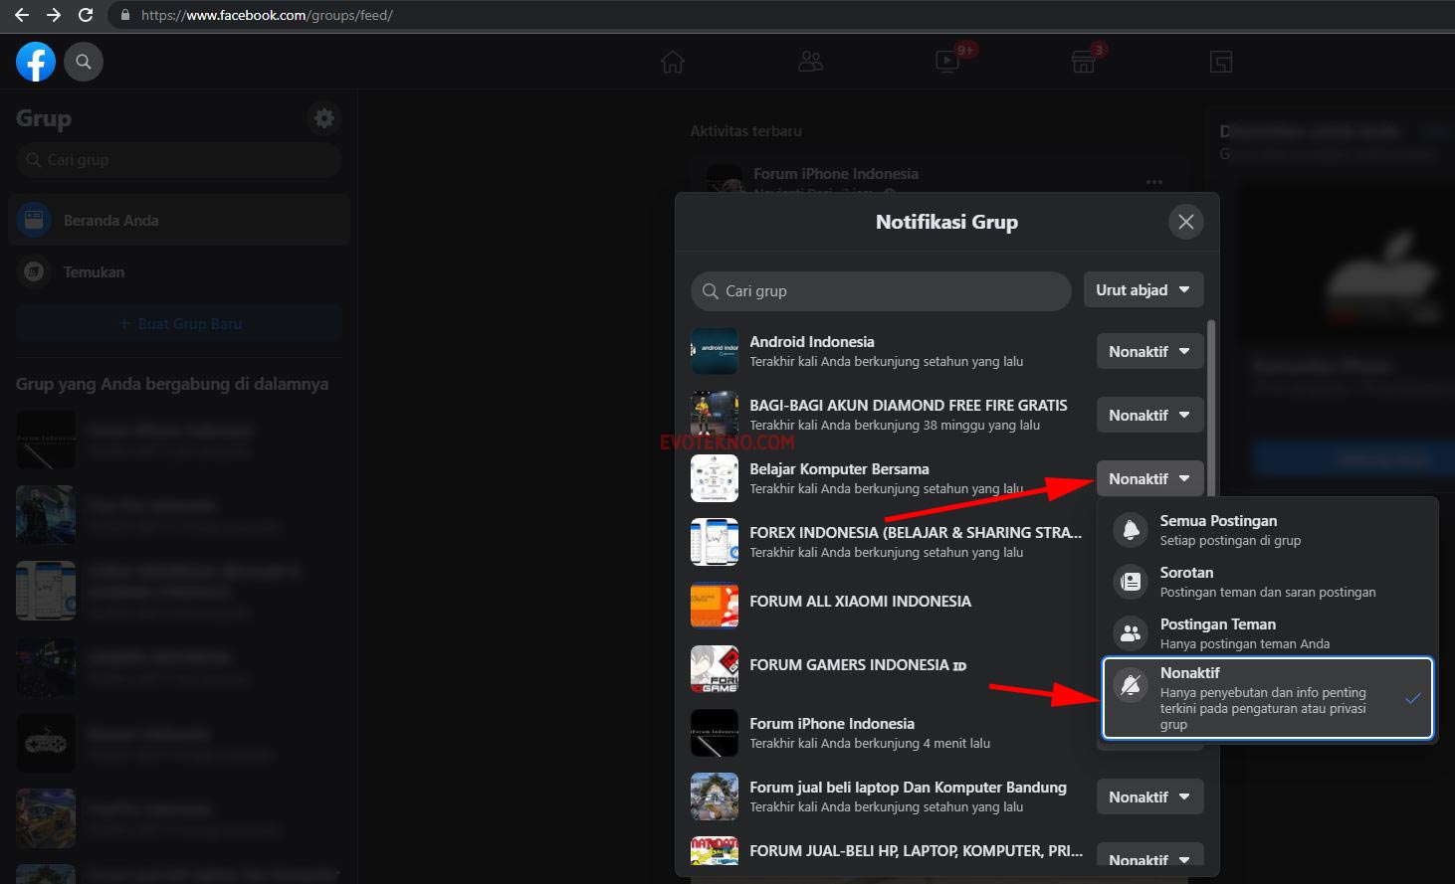Click the browser reload button

(x=86, y=15)
